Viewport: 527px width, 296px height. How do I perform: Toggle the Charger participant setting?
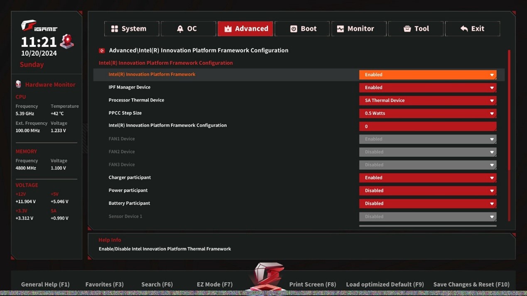click(427, 178)
